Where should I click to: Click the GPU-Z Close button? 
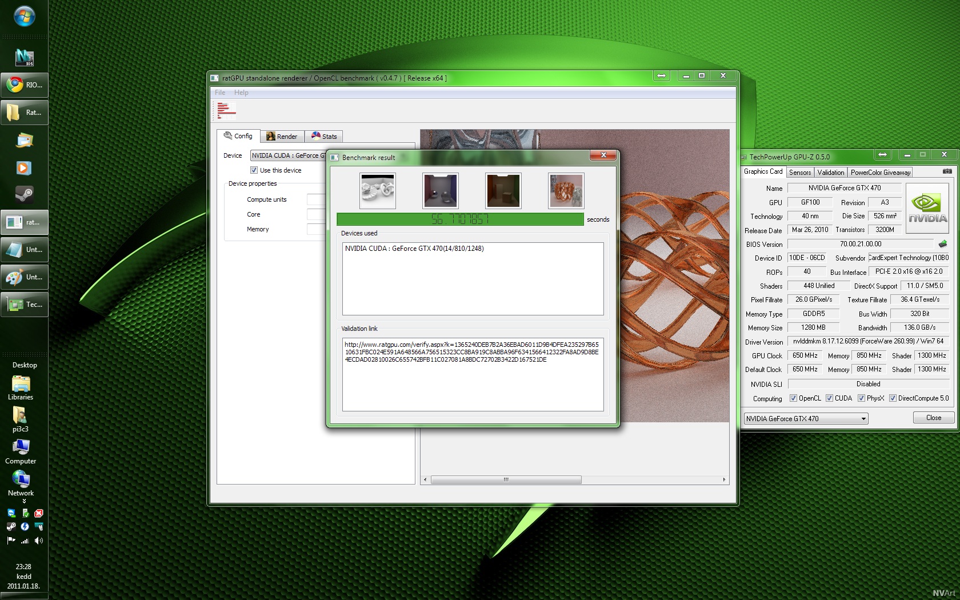[934, 418]
